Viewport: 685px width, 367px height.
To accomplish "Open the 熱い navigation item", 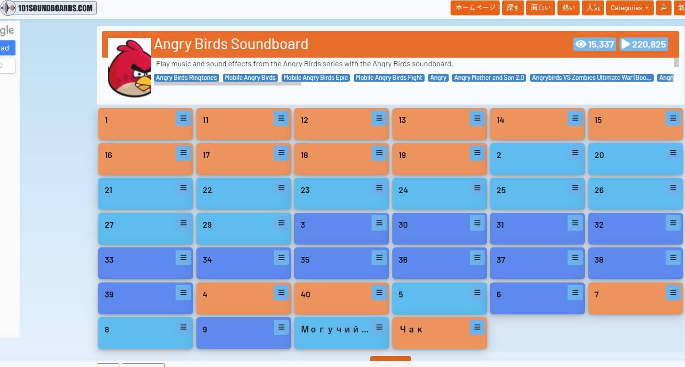I will [x=569, y=8].
